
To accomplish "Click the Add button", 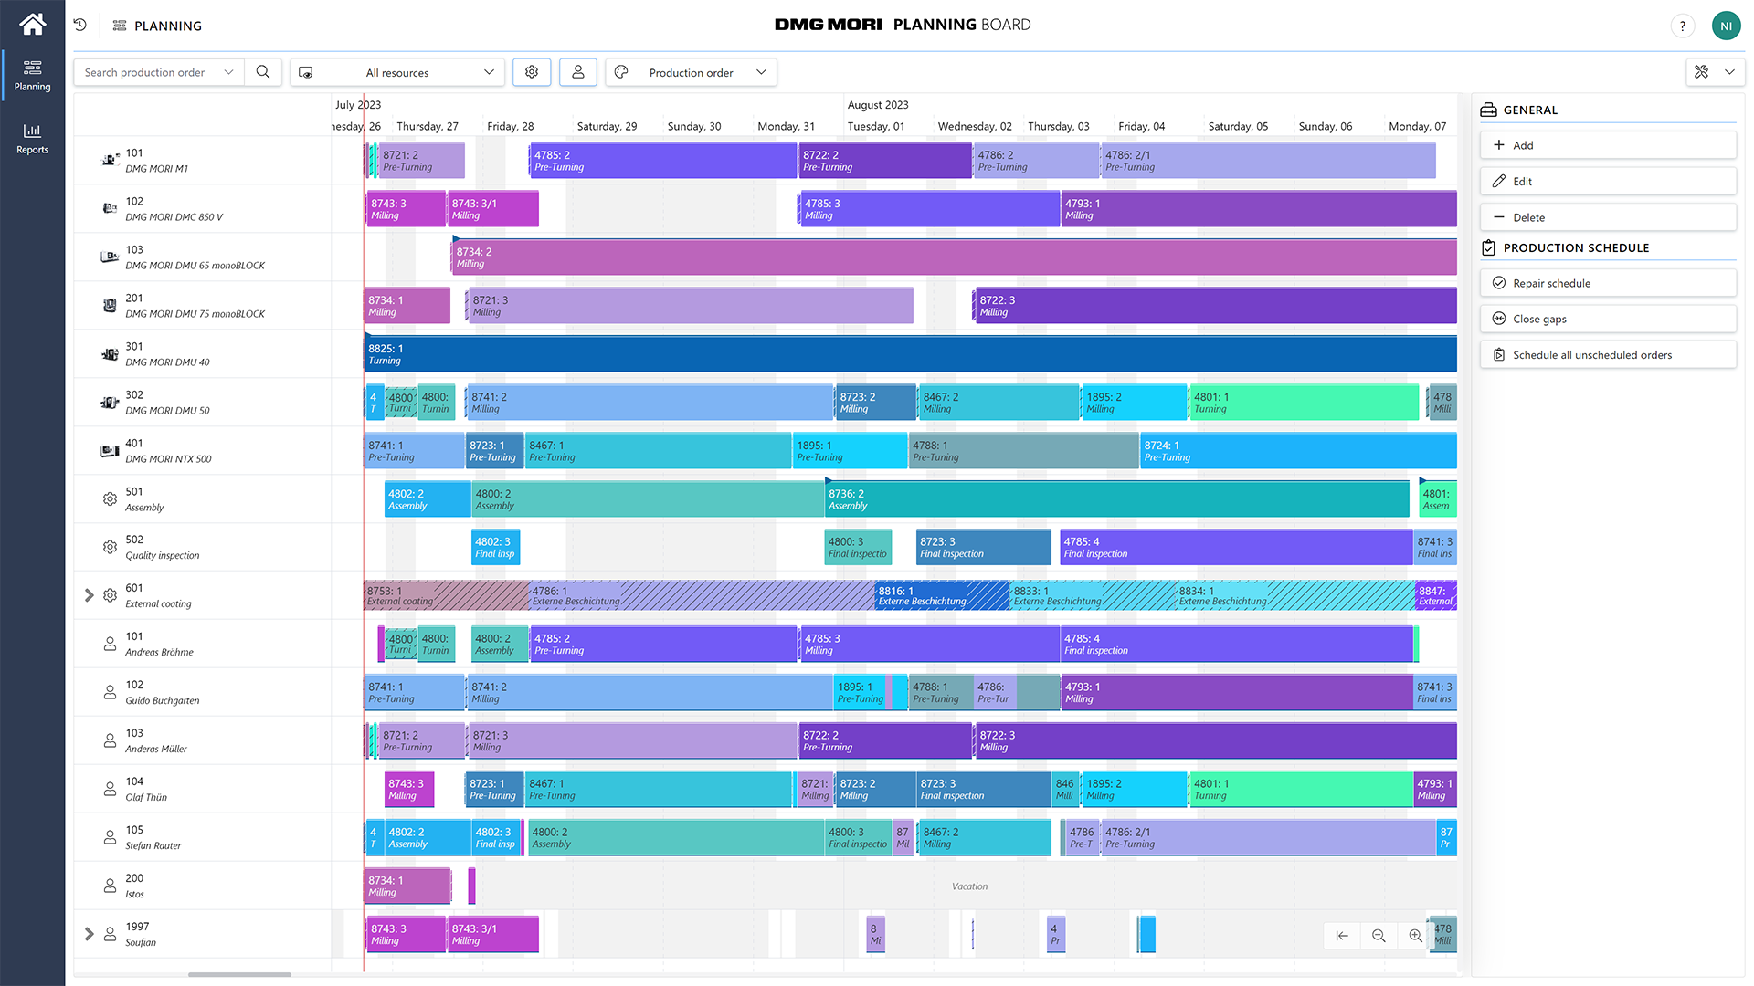I will [x=1608, y=145].
